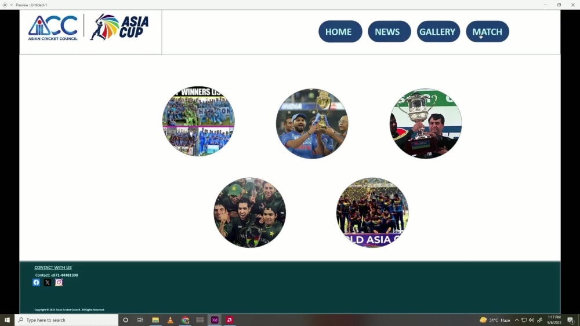Viewport: 580px width, 326px height.
Task: Focus the taskbar search box
Action: pos(67,320)
